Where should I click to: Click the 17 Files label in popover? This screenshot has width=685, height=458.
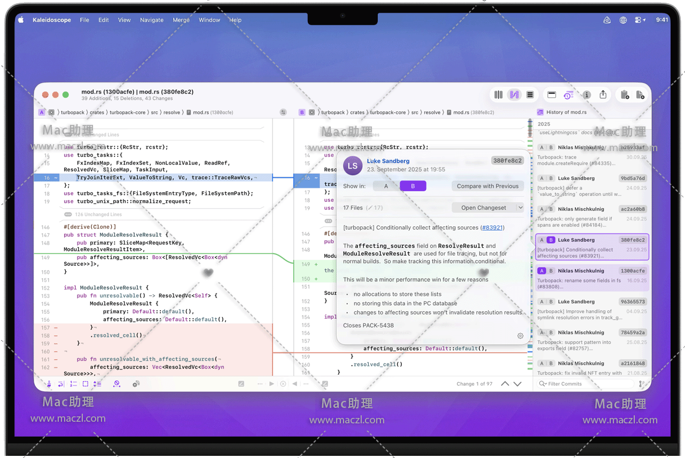(x=353, y=208)
